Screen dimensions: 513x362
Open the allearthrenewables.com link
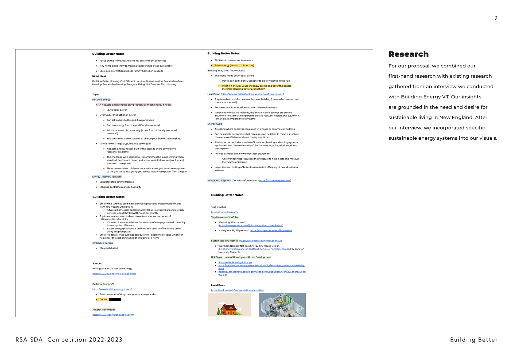pyautogui.click(x=113, y=315)
